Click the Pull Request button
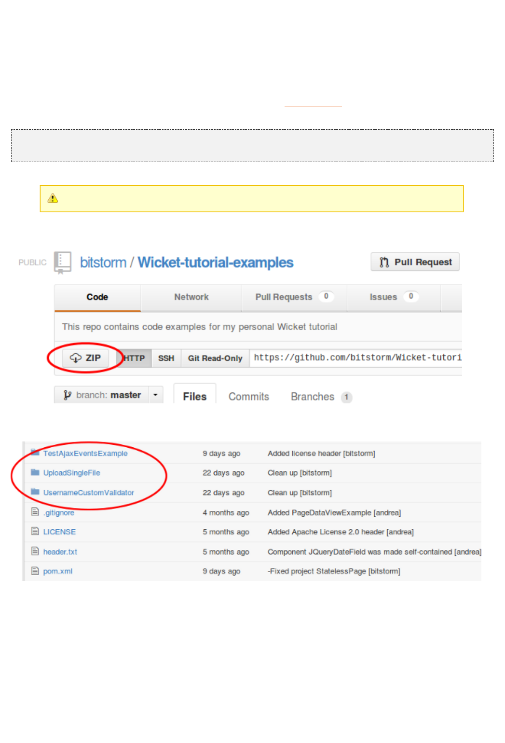This screenshot has height=743, width=505. coord(415,262)
